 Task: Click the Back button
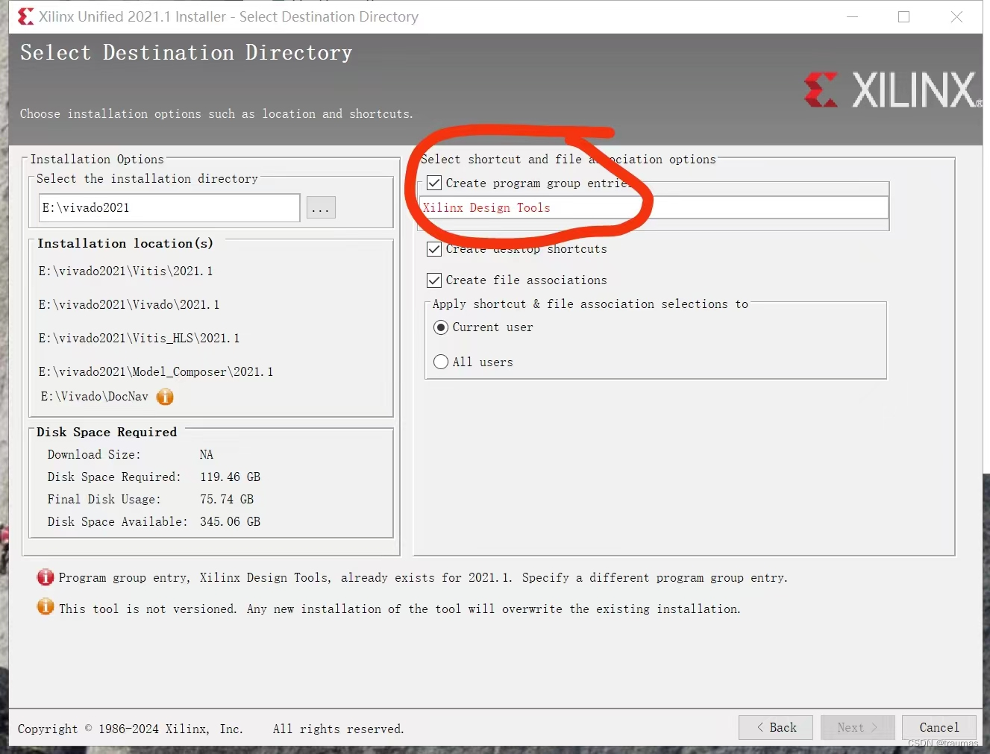pos(775,727)
